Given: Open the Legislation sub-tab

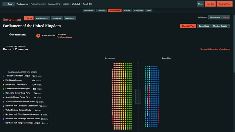Looking at the screenshot, I should [70, 18].
